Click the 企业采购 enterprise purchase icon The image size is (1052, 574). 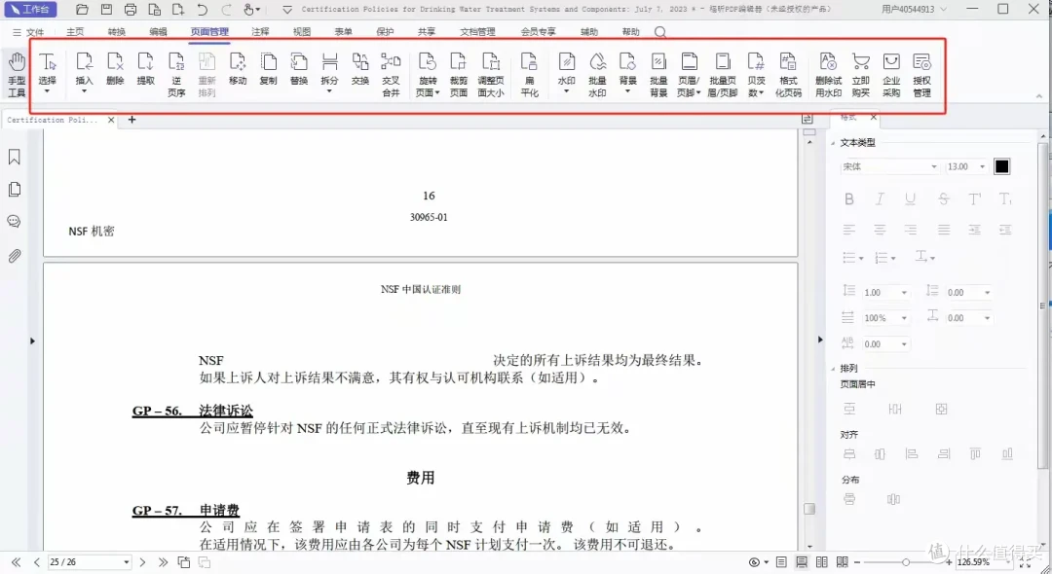point(891,63)
